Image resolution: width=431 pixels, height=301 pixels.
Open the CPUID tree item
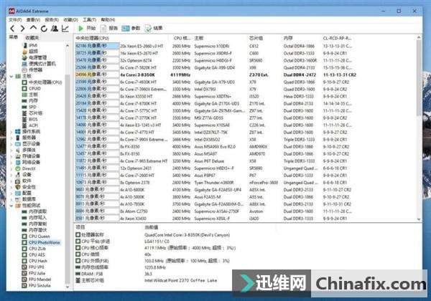(x=35, y=89)
